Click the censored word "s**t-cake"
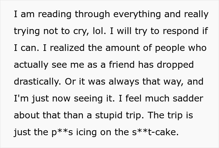Screen dimensions: 219x148 154,132
